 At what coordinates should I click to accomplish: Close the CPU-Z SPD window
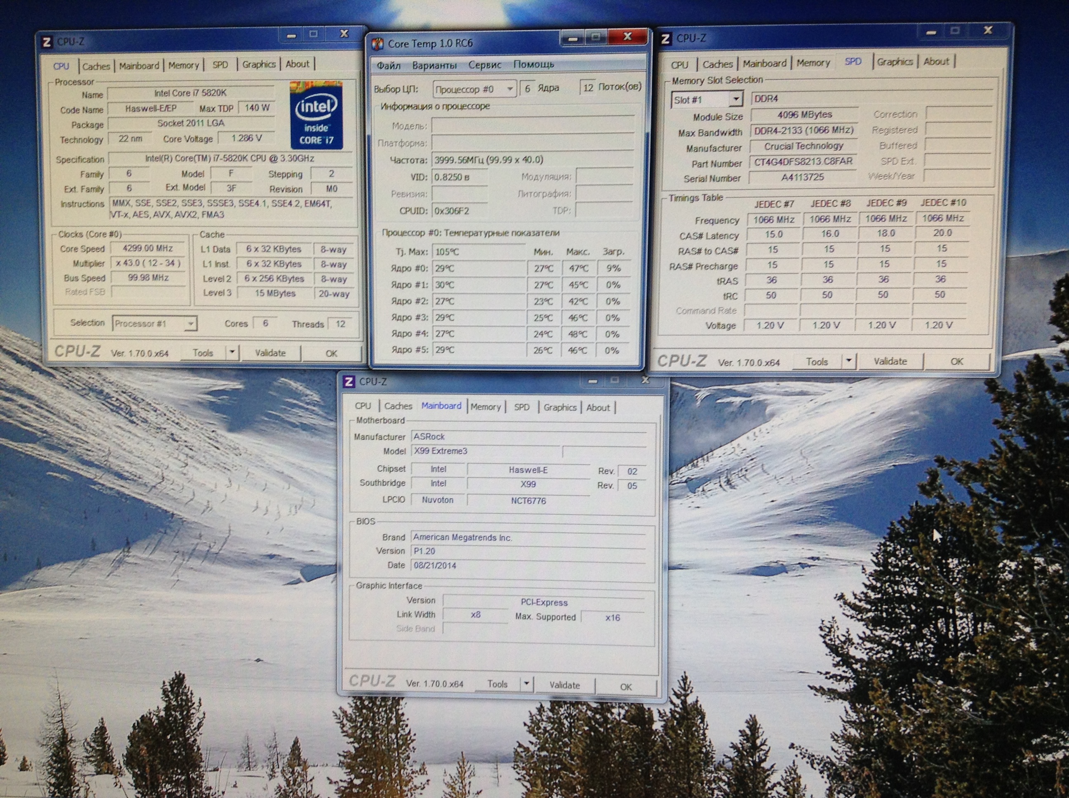(988, 31)
